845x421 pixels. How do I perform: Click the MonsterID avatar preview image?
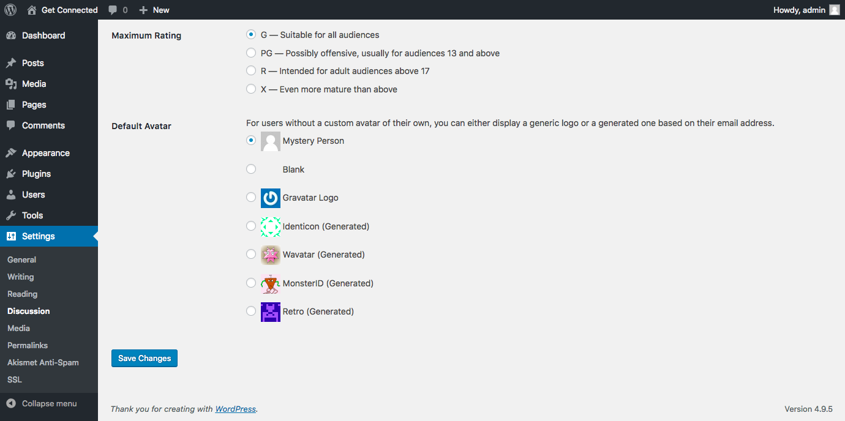click(270, 283)
